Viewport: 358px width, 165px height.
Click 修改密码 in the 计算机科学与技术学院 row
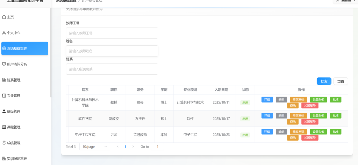click(x=298, y=99)
